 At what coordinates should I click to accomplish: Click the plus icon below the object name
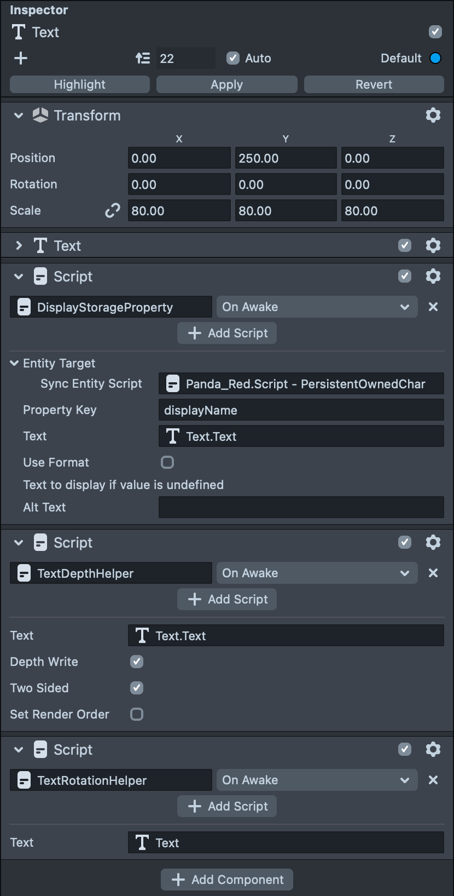coord(21,58)
